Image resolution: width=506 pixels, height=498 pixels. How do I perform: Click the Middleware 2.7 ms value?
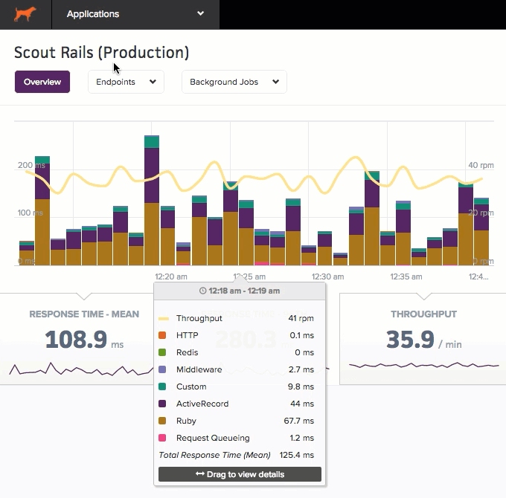click(x=301, y=369)
